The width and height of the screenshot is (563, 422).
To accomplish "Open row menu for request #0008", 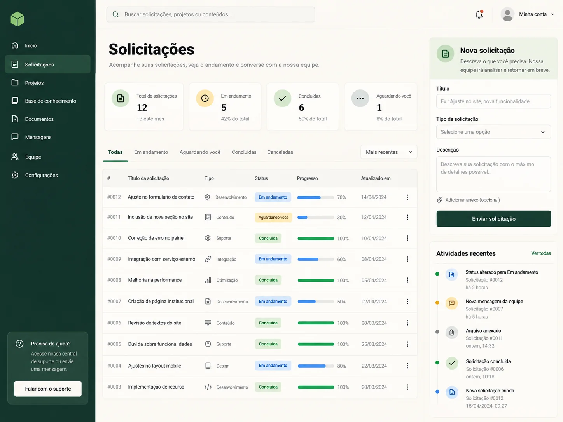I will click(407, 280).
